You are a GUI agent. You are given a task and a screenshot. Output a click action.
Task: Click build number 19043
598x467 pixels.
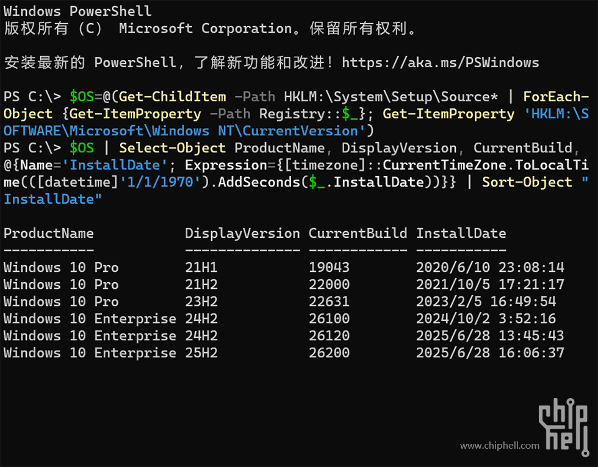(x=329, y=268)
